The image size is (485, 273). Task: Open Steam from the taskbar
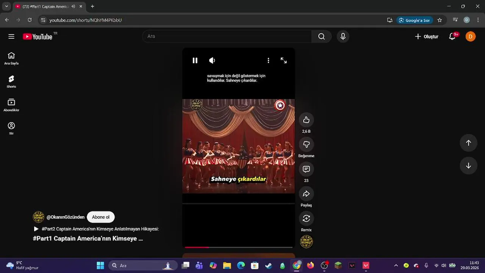click(x=269, y=265)
